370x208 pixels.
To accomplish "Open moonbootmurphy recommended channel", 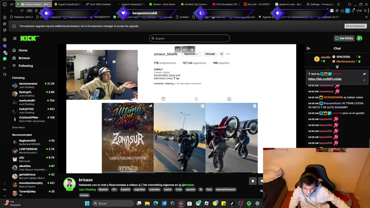I will click(x=33, y=185).
